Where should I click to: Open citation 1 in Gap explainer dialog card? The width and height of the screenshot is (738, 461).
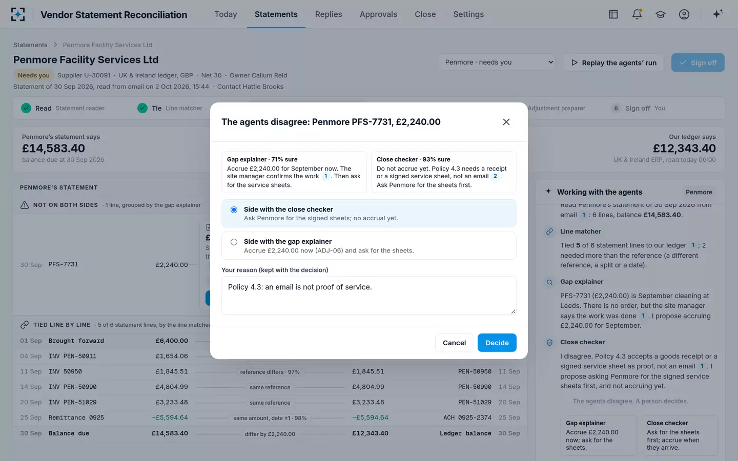[x=326, y=176]
